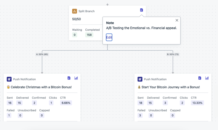
Task: Edit the A/B testing note
Action: (x=109, y=37)
